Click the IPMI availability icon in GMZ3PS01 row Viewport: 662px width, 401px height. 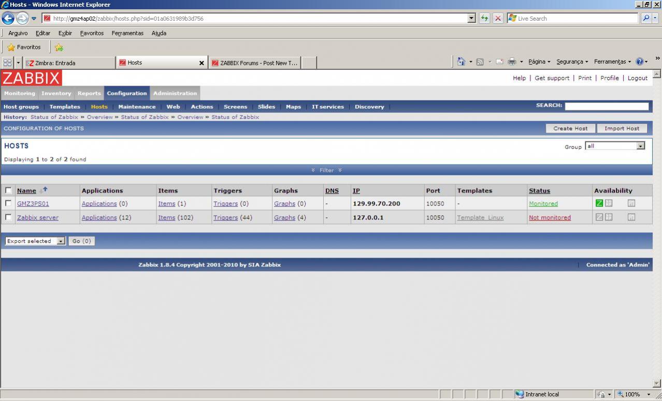pos(631,203)
